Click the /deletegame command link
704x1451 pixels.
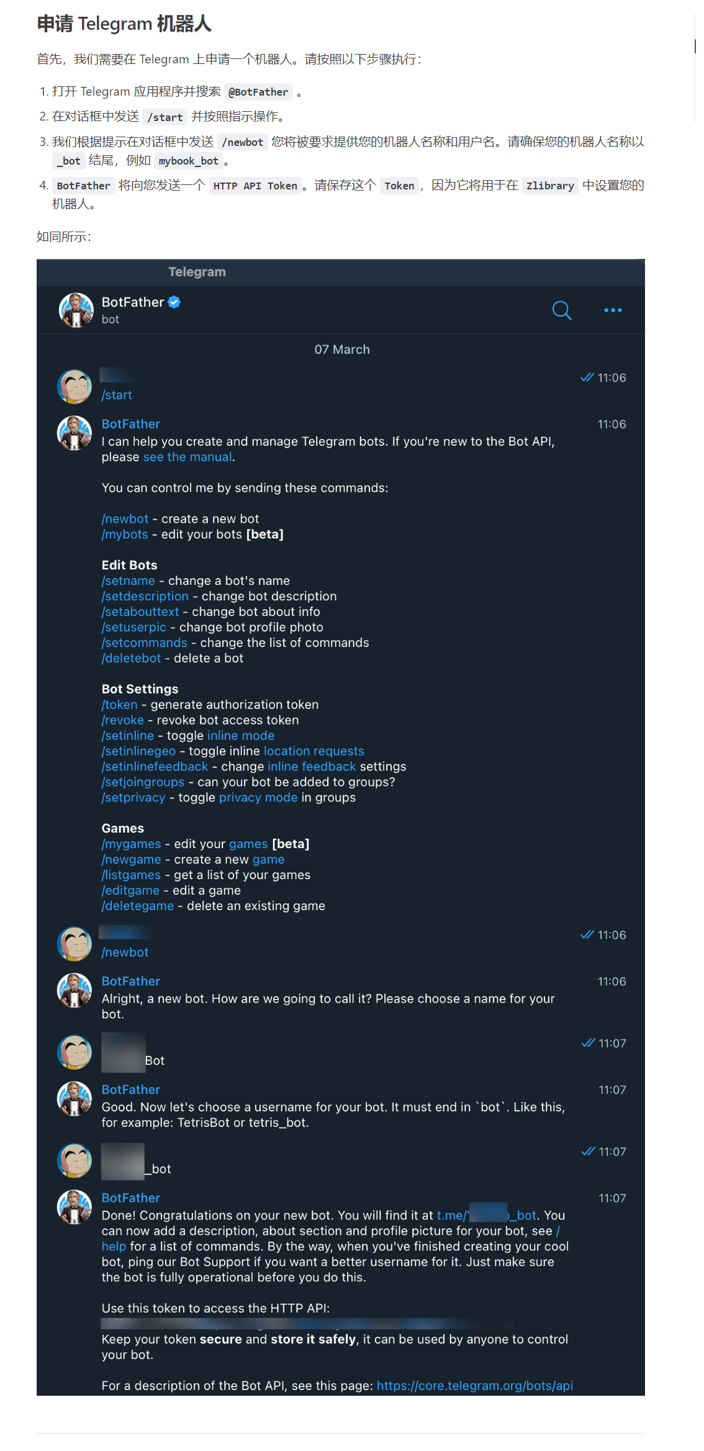coord(138,906)
